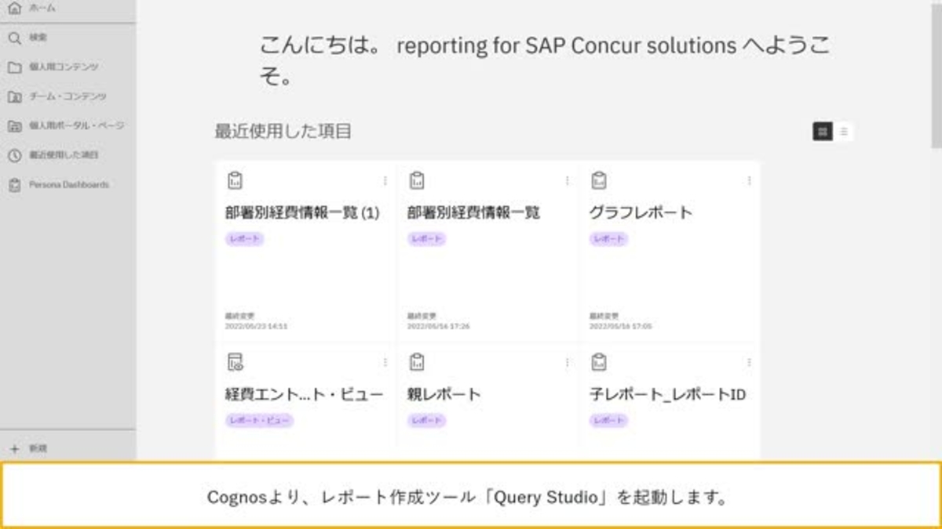Open more options for 子レポート_レポートID
The image size is (942, 529).
[x=749, y=362]
